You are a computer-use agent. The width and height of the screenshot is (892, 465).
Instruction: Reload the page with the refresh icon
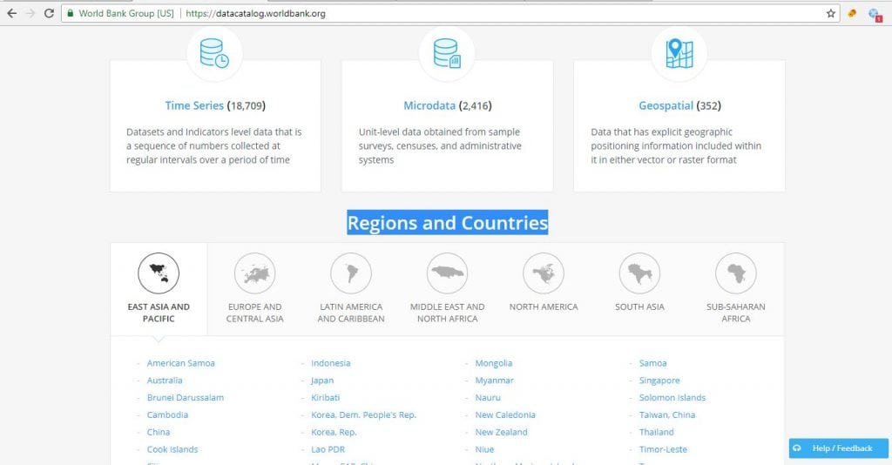[x=49, y=13]
